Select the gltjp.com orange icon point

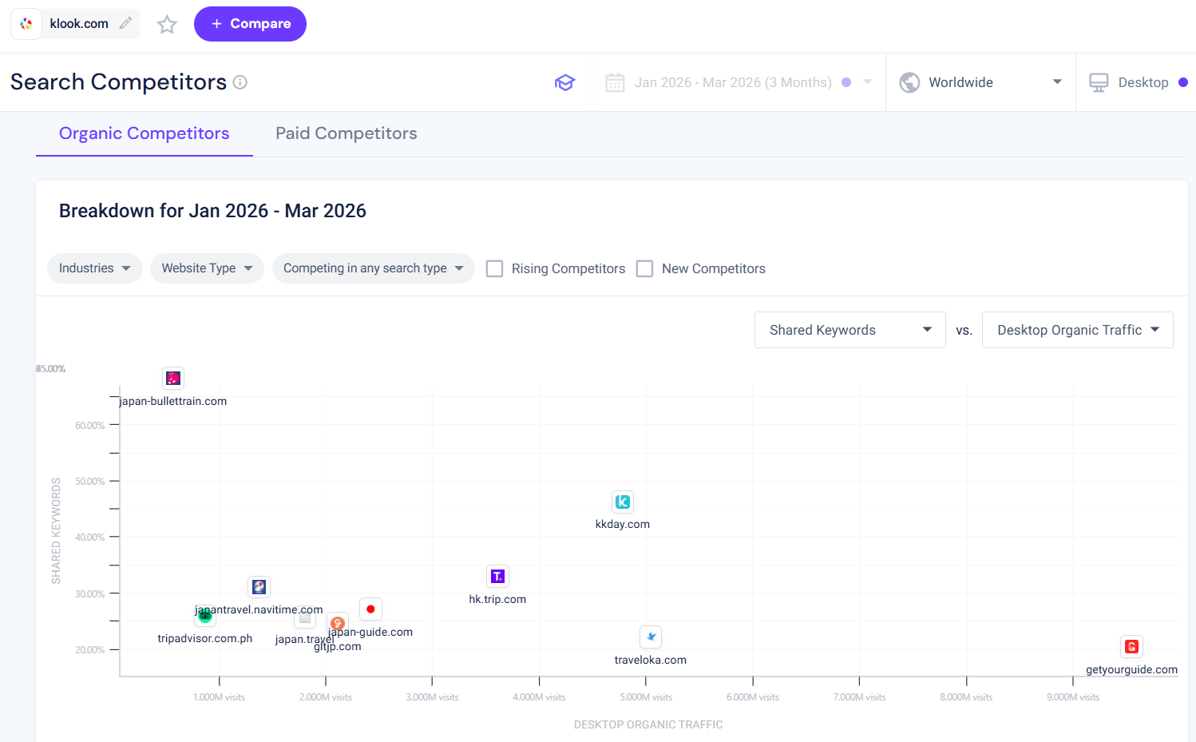pyautogui.click(x=338, y=623)
